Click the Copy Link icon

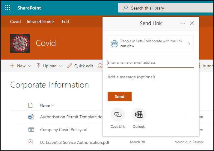pyautogui.click(x=118, y=115)
